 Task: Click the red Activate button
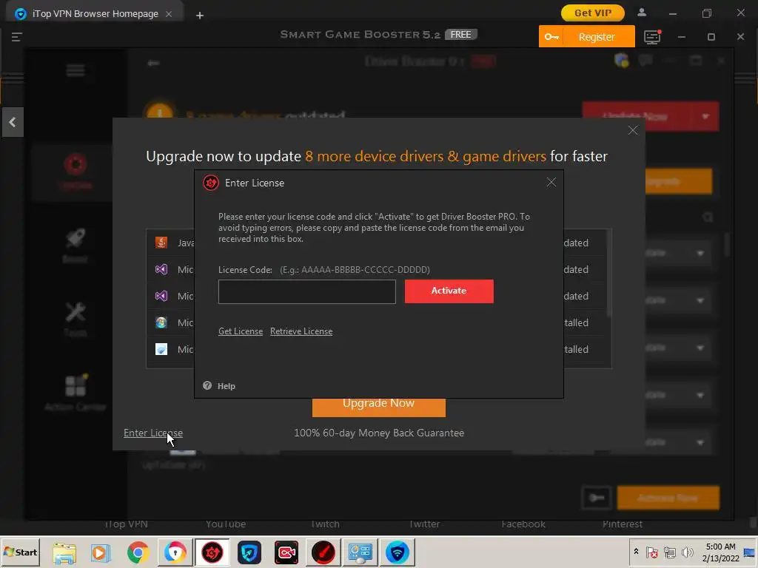coord(449,291)
